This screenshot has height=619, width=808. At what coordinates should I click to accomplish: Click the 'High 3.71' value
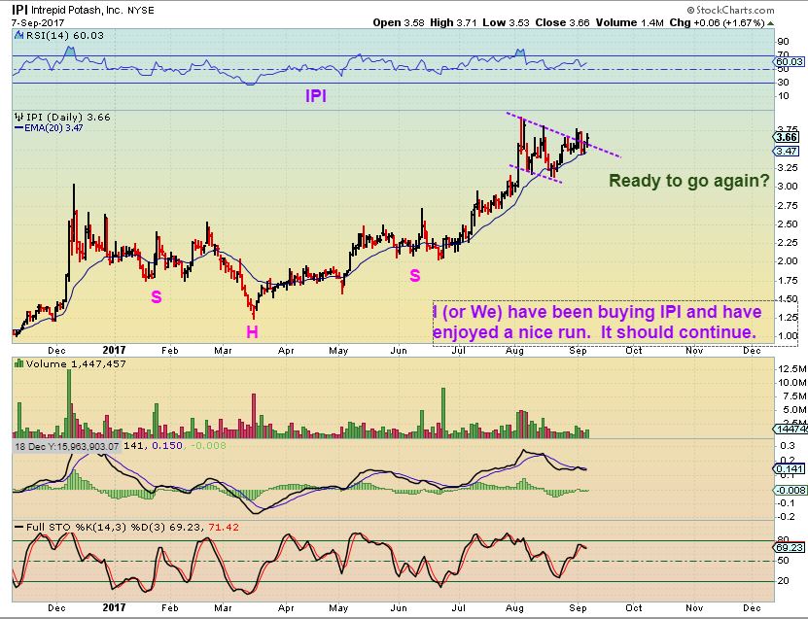pos(454,22)
